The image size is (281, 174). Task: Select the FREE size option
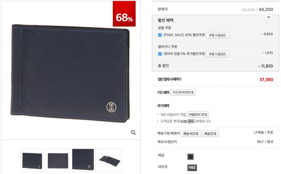coord(192,168)
